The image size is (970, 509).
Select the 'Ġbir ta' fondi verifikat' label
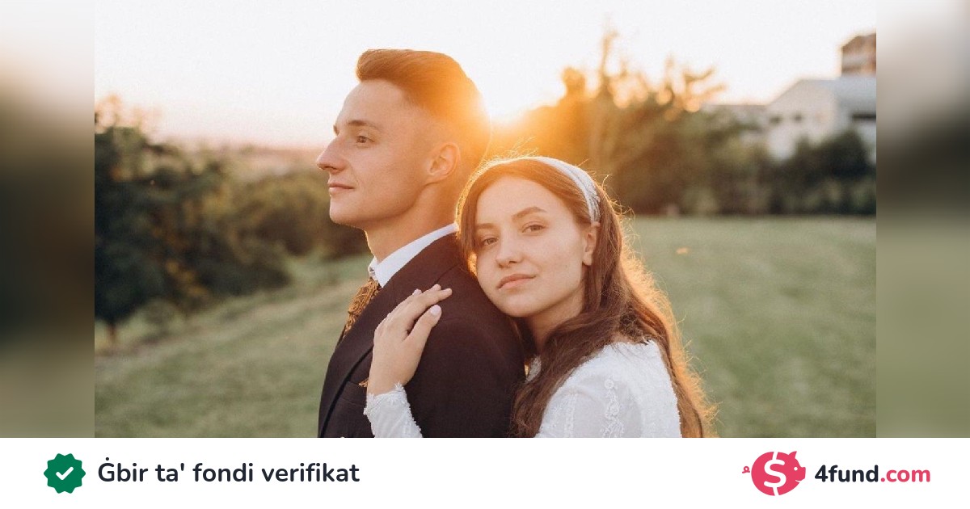tap(229, 473)
